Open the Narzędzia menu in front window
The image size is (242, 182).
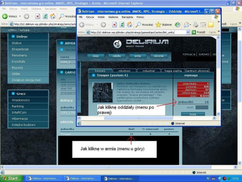coord(127,17)
